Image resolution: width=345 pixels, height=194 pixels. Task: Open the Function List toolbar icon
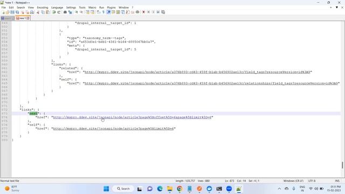(x=128, y=12)
